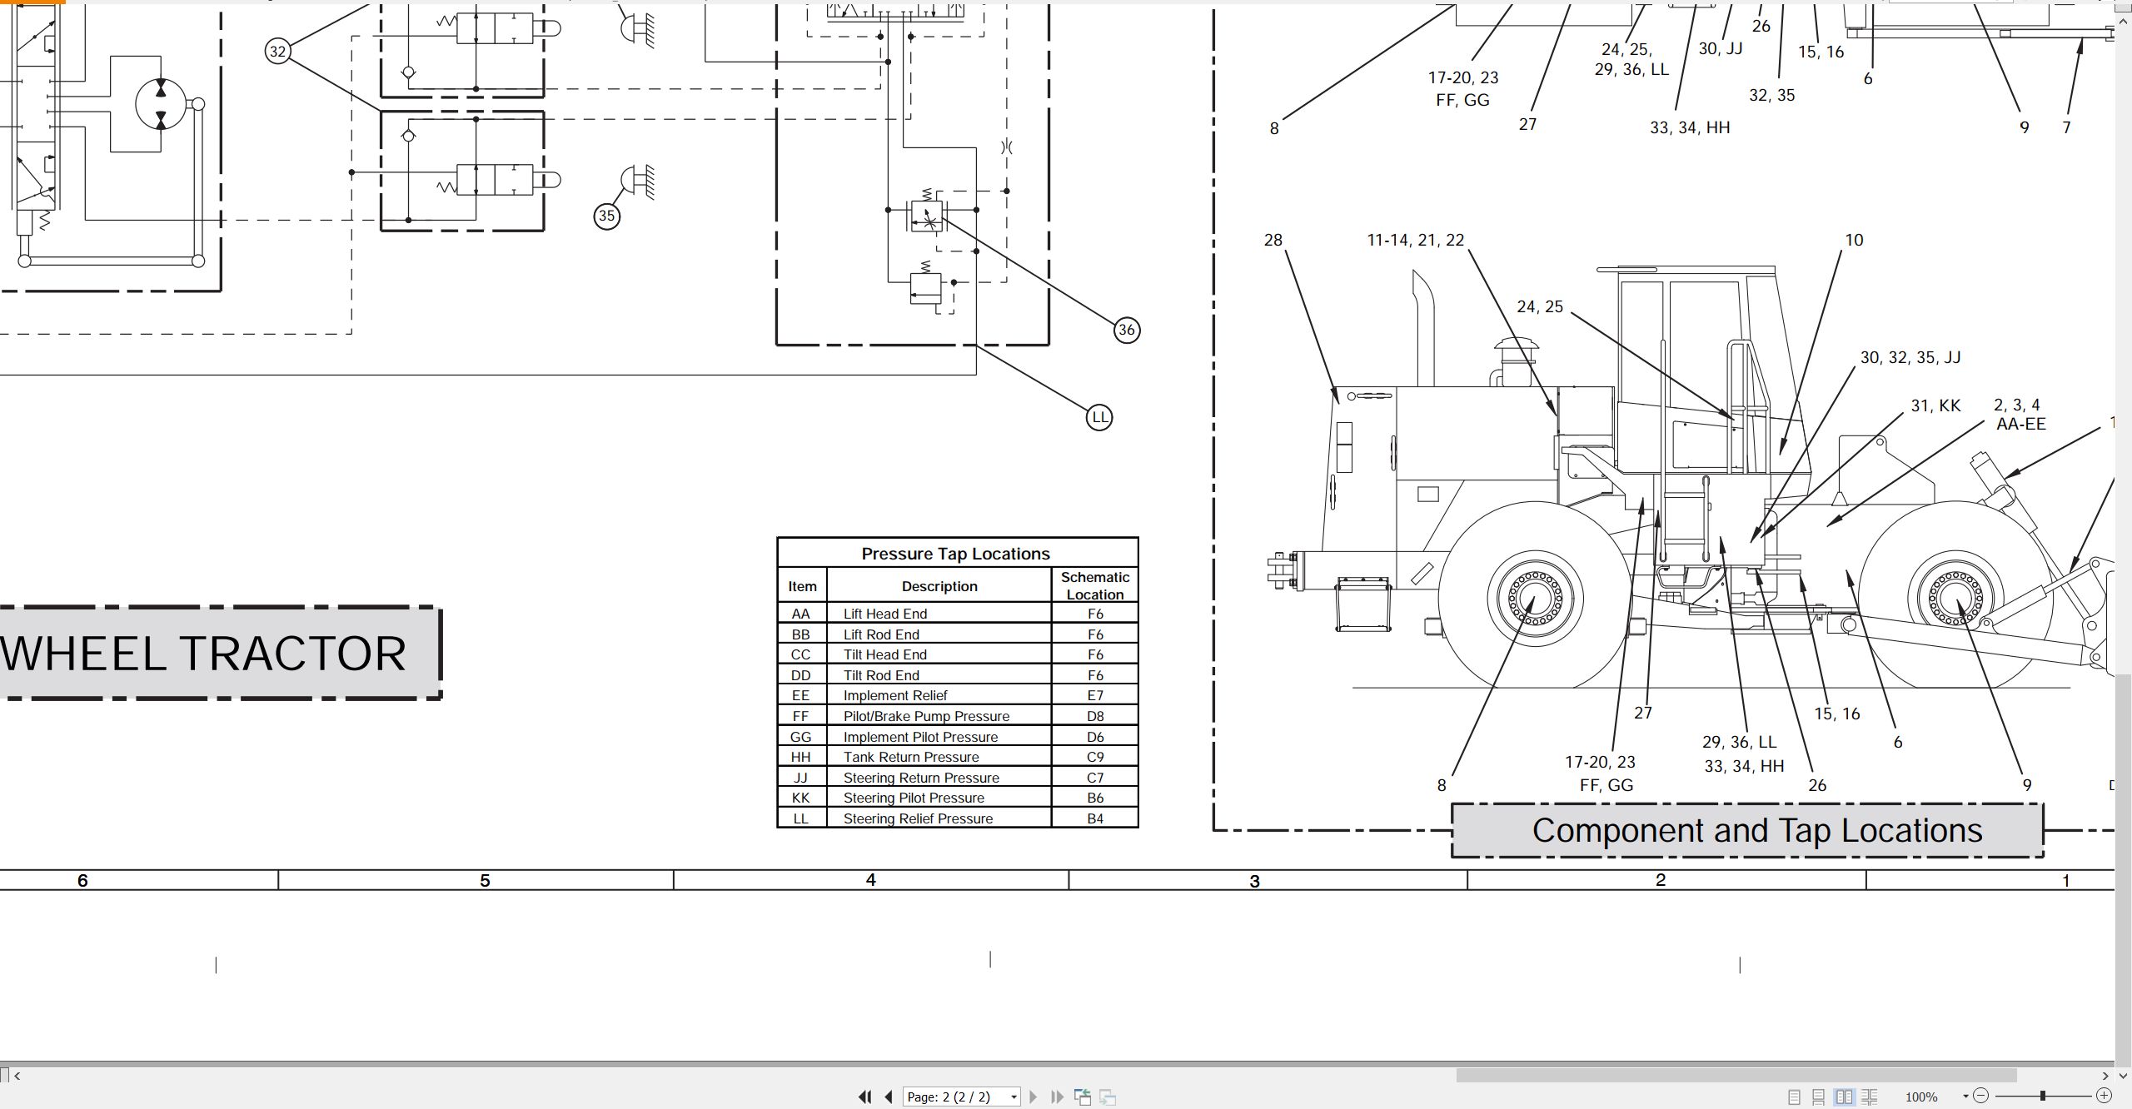Screen dimensions: 2132x1109
Task: Click the AA-EE tap label
Action: coord(2020,424)
